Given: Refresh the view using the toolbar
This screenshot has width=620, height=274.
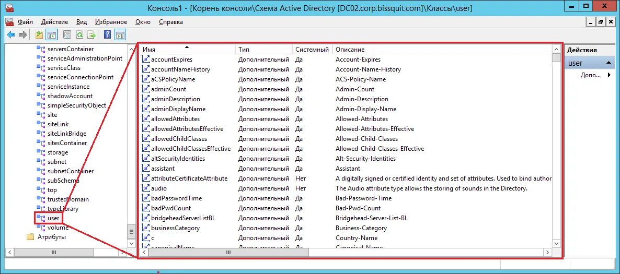Looking at the screenshot, I should 79,35.
